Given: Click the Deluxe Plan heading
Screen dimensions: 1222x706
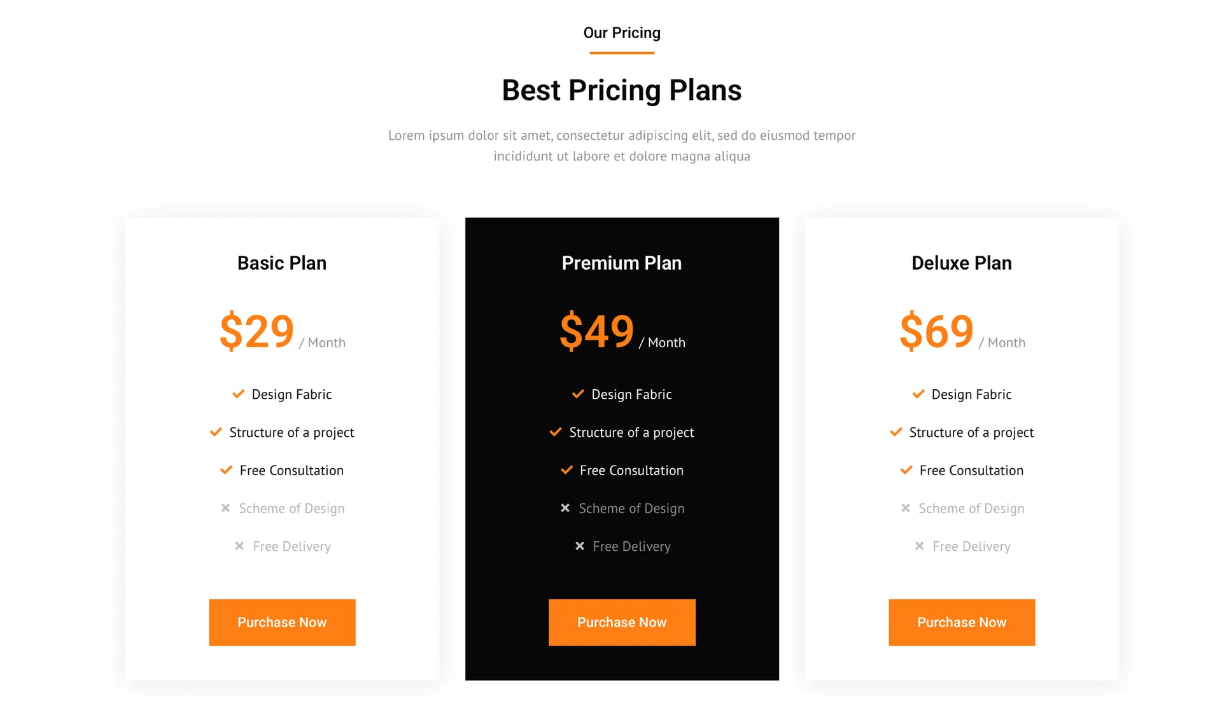Looking at the screenshot, I should pyautogui.click(x=962, y=263).
